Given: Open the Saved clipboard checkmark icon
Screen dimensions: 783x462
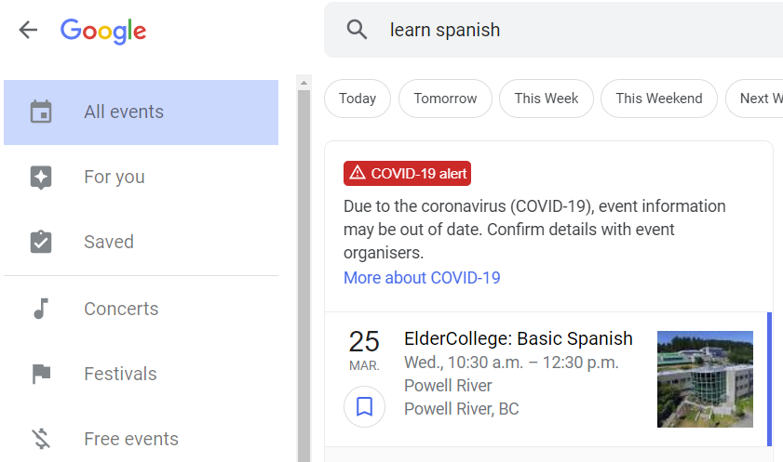Looking at the screenshot, I should pos(41,242).
